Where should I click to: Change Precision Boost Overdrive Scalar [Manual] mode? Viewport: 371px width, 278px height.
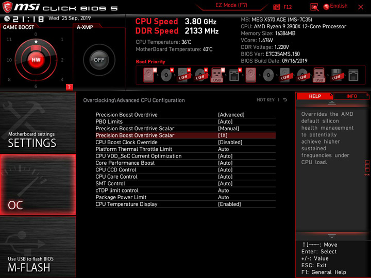coord(185,129)
